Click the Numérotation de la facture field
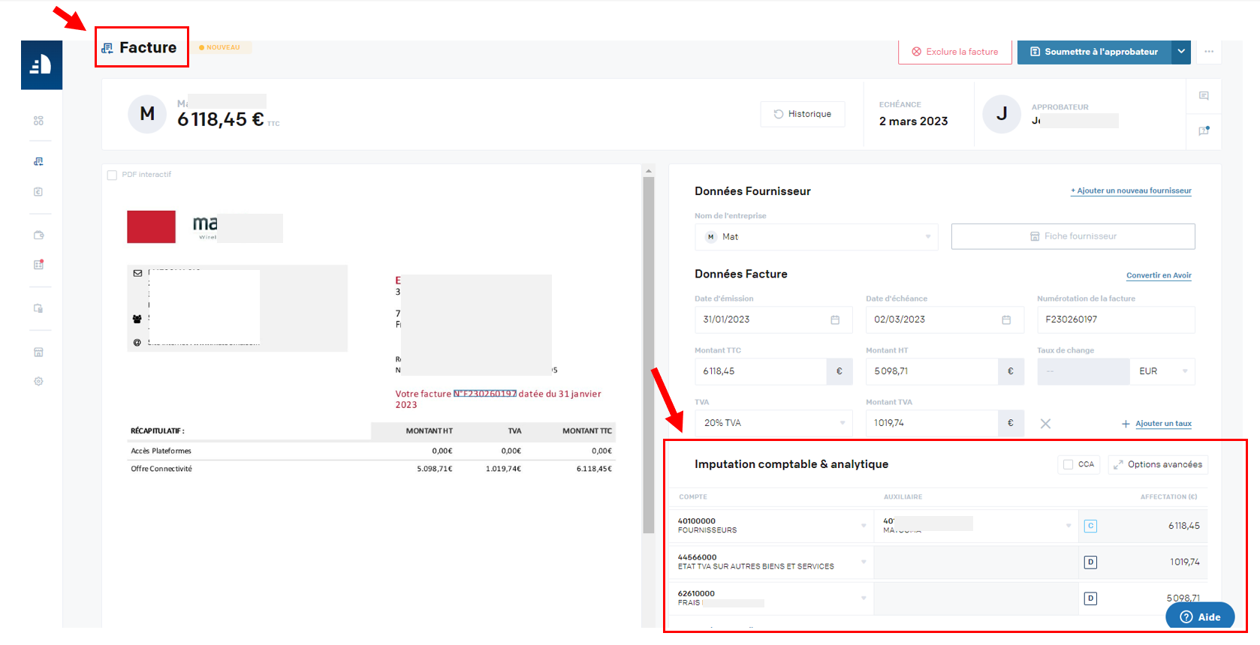The height and width of the screenshot is (645, 1260). (x=1115, y=319)
